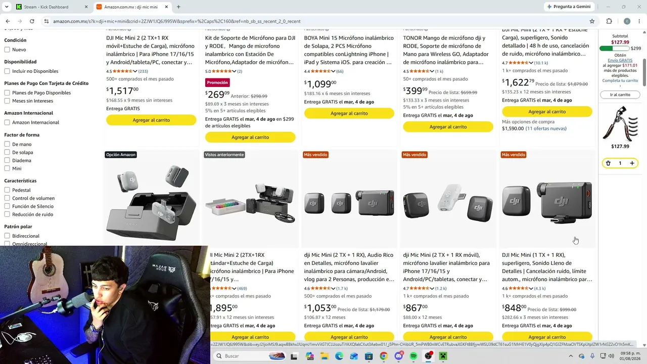Viewport: 647px width, 364px height.
Task: View site information for amazon.com.mx
Action: [x=47, y=21]
